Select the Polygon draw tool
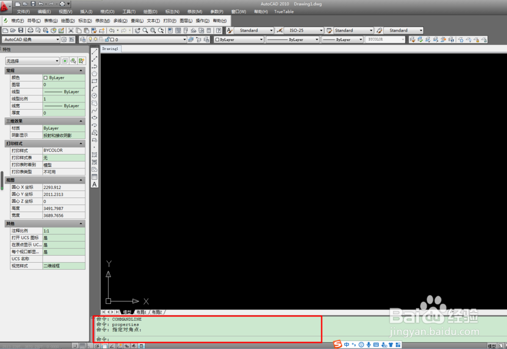The width and height of the screenshot is (507, 349). (x=94, y=74)
